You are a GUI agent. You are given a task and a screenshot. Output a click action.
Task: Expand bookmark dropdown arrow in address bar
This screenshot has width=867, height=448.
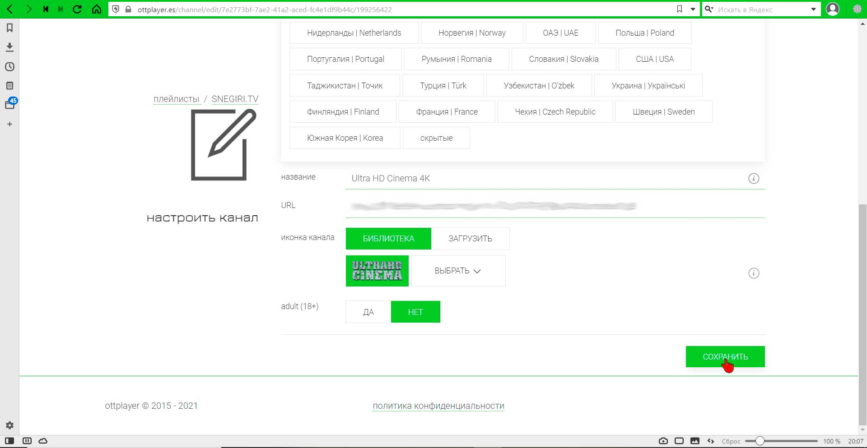tap(693, 9)
